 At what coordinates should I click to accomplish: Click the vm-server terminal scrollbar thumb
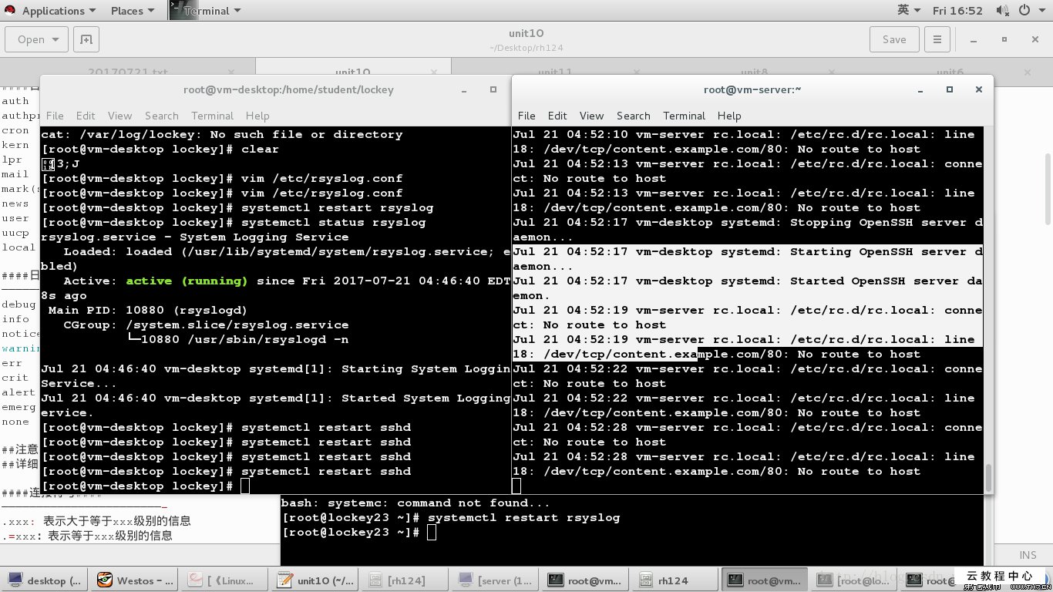point(988,476)
